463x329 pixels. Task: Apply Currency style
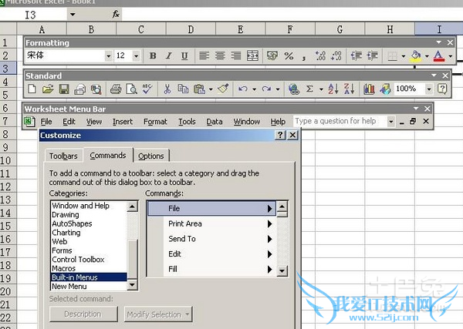coord(272,55)
